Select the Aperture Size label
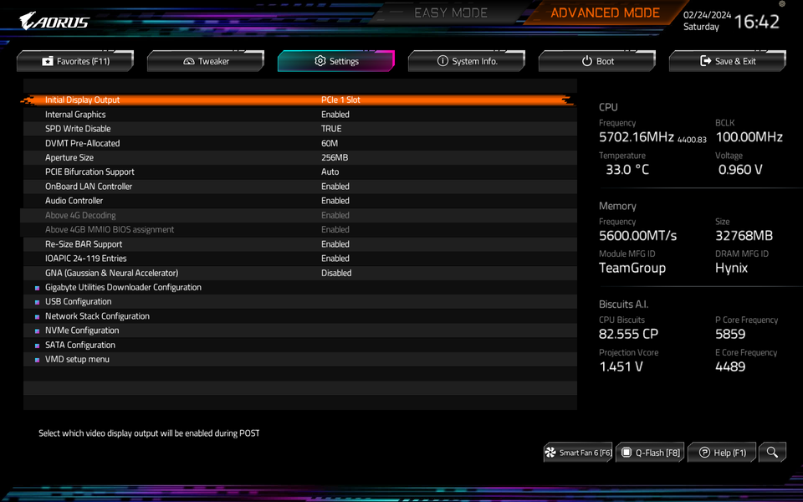The height and width of the screenshot is (502, 803). pos(69,157)
